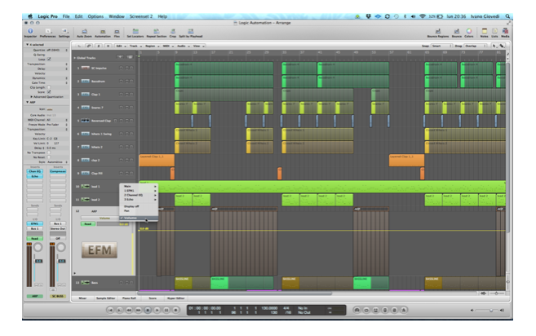536x336 pixels.
Task: Open the Notes panel icon
Action: pyautogui.click(x=484, y=31)
